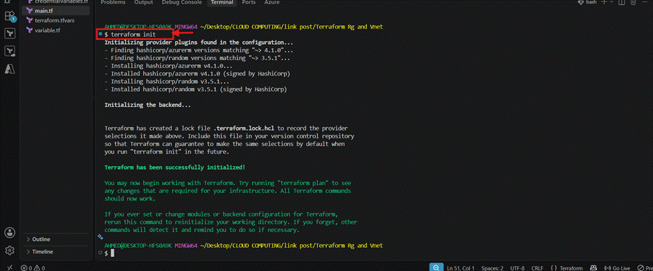The width and height of the screenshot is (653, 271).
Task: Click 'Initializing the backend...' text
Action: tap(147, 105)
